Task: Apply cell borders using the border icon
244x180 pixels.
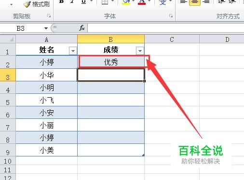Action: click(x=105, y=2)
